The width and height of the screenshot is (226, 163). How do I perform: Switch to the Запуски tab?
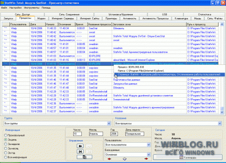click(x=8, y=18)
